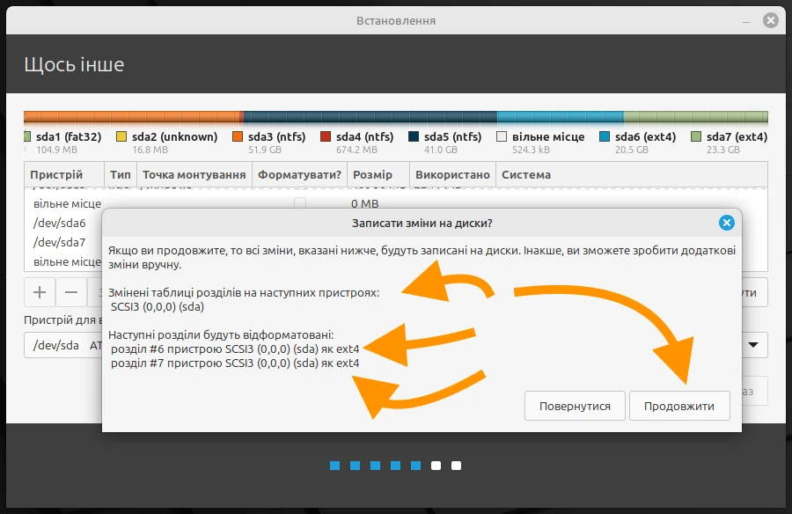
Task: Toggle format checkbox on вільне місце row
Action: tap(300, 203)
